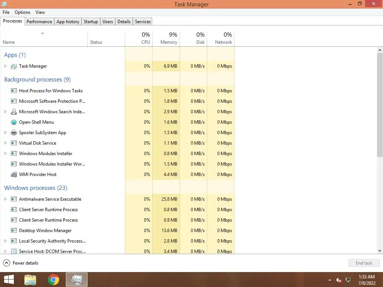Screen dimensions: 383x287
Task: Click the muted volume tray icon
Action: tap(338, 280)
